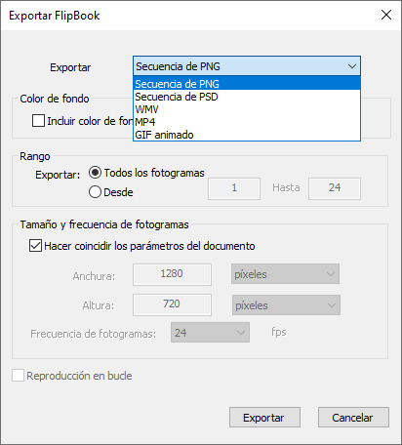Select WMV export format
The width and height of the screenshot is (402, 445).
(x=247, y=109)
